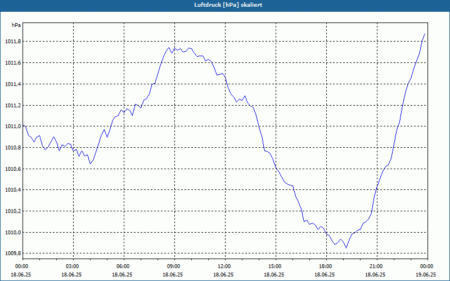Click the 19.06.25 date label
This screenshot has width=450, height=281.
426,274
